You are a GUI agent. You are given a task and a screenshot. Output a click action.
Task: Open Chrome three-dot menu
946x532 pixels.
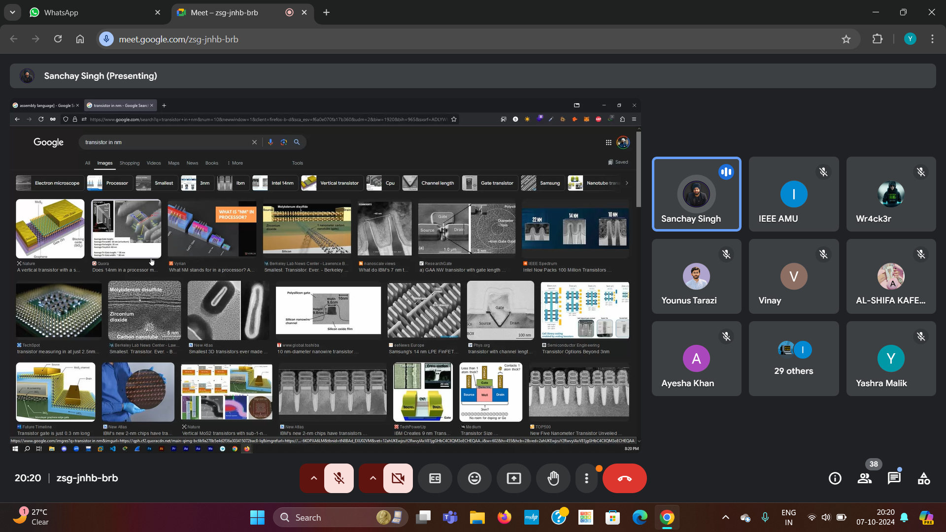(x=932, y=39)
